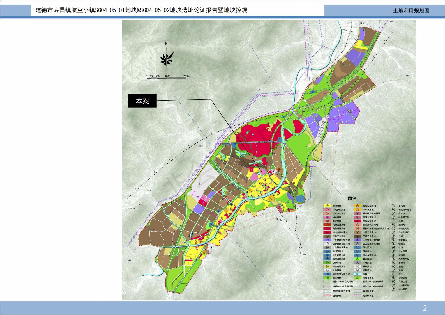Select the 医院 hospital cross symbol
This screenshot has height=315, width=445.
[x=393, y=266]
